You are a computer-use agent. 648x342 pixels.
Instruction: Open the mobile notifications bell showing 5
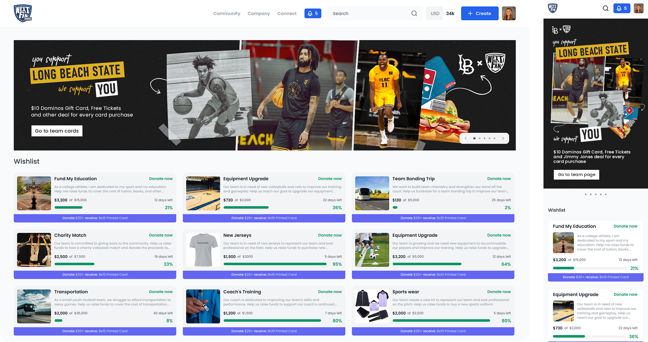point(622,8)
